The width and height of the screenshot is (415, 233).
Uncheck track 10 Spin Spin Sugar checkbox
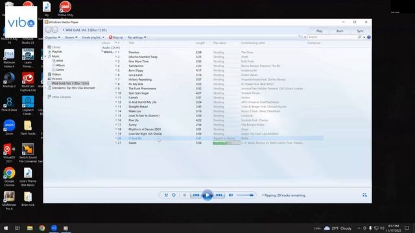click(116, 93)
